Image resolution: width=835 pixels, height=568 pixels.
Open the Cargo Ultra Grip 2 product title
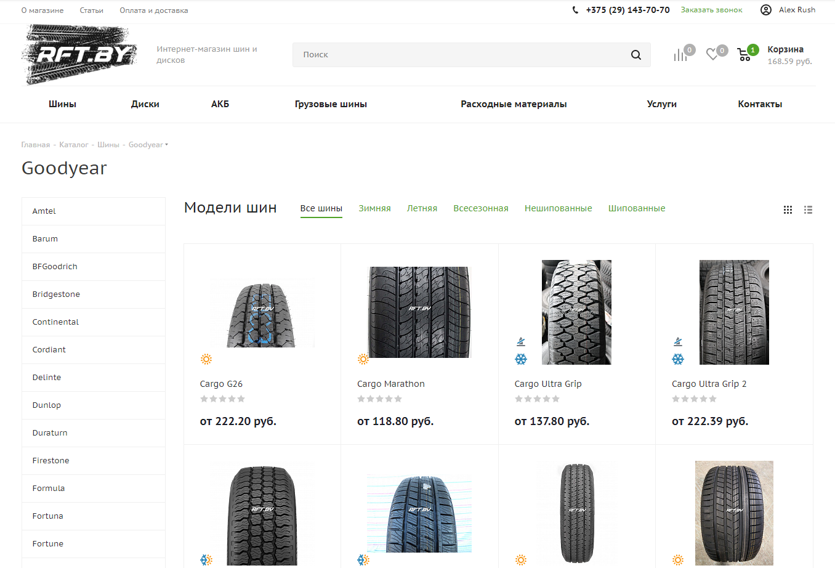click(709, 384)
